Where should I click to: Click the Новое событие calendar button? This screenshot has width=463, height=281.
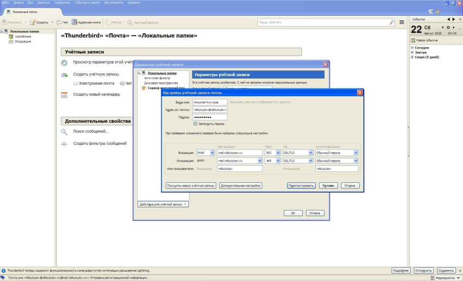(x=424, y=40)
